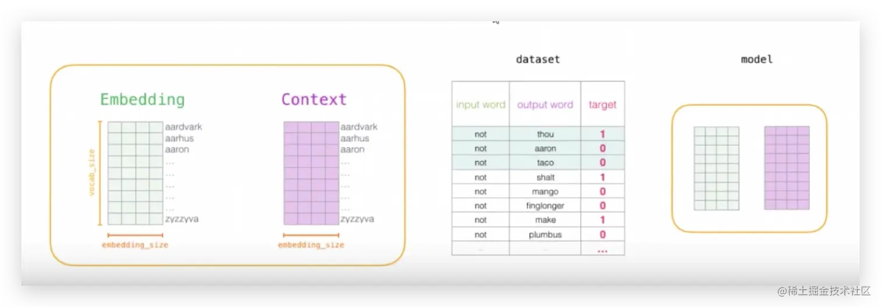Click the shalt cell in dataset table
881x307 pixels.
pos(545,177)
